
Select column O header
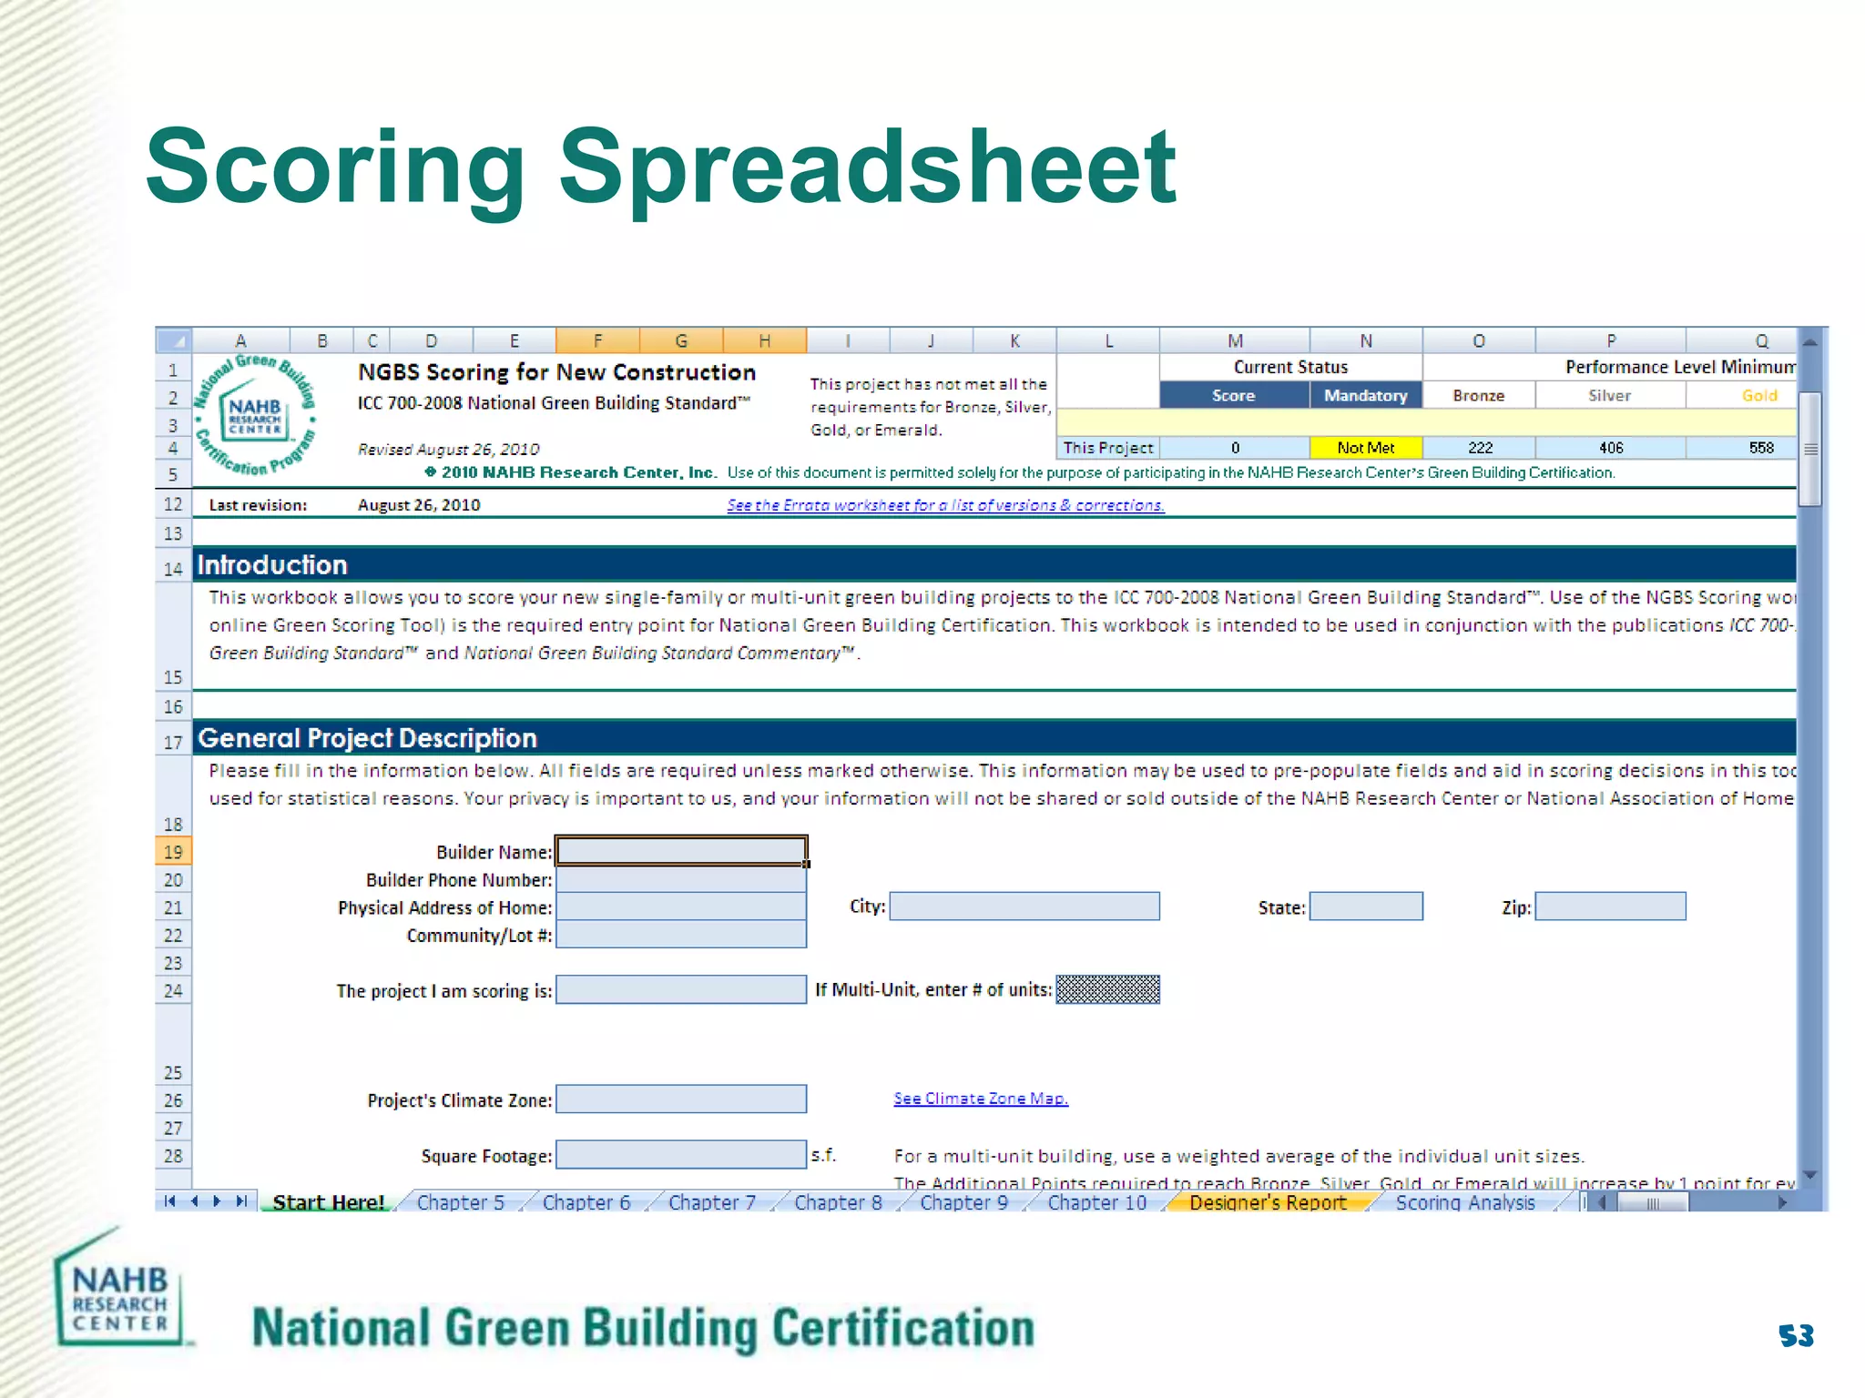pyautogui.click(x=1479, y=340)
